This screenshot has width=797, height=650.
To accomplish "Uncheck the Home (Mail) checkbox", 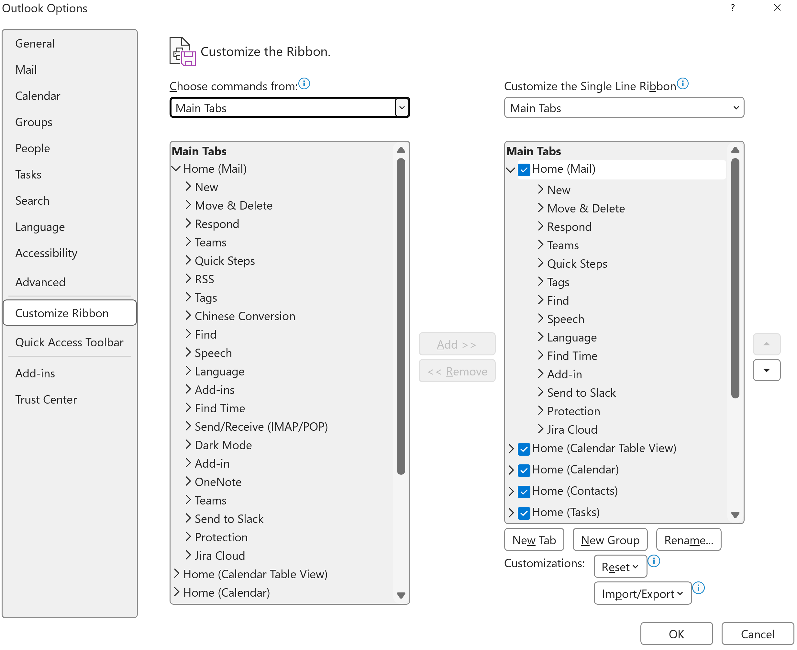I will point(524,169).
